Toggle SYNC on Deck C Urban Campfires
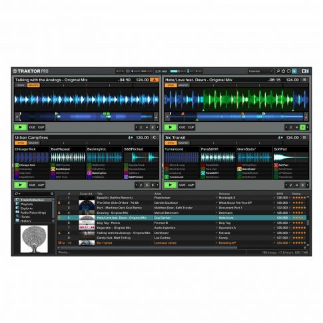This screenshot has height=323, width=323. pos(21,143)
